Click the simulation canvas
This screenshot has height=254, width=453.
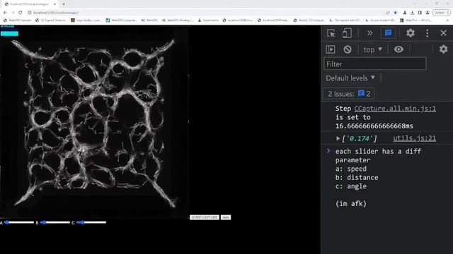(x=94, y=122)
